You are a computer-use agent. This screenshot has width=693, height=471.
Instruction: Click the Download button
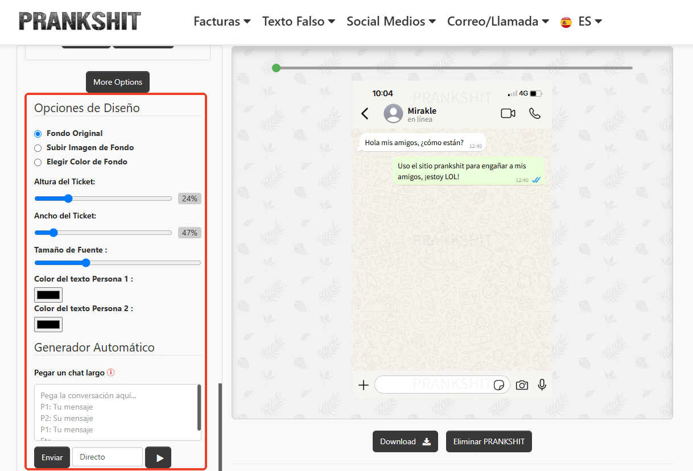405,441
